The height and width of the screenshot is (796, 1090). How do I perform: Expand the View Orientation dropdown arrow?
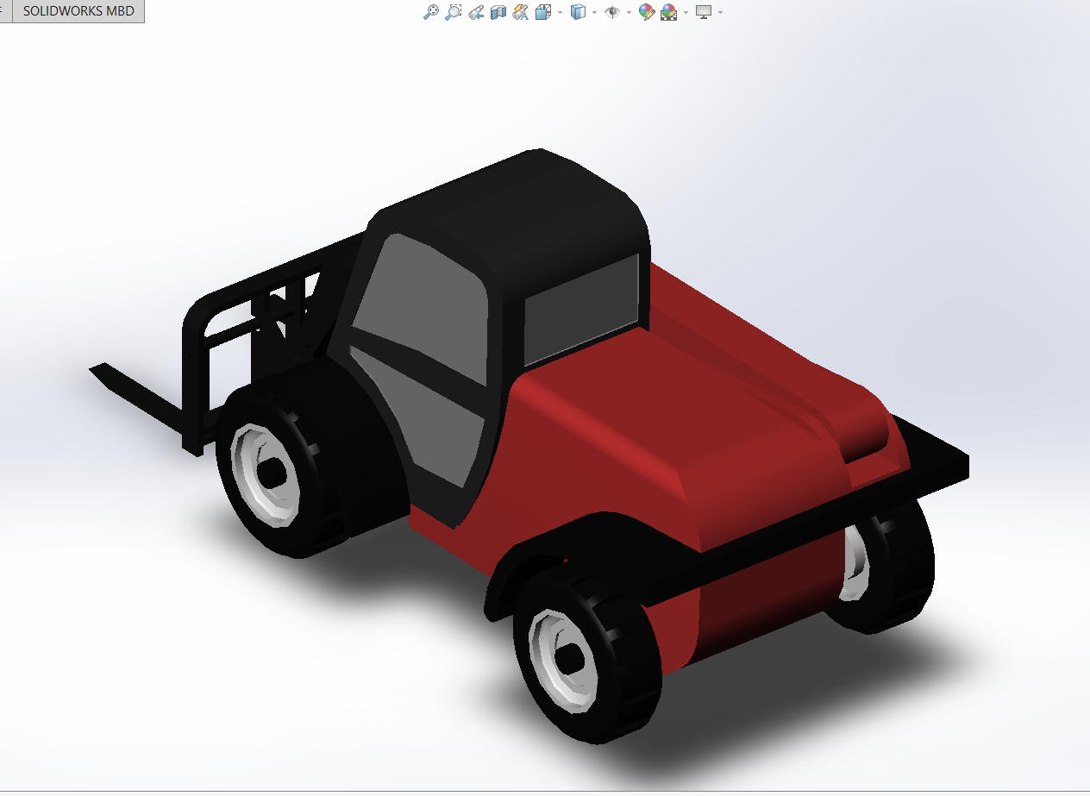[560, 12]
